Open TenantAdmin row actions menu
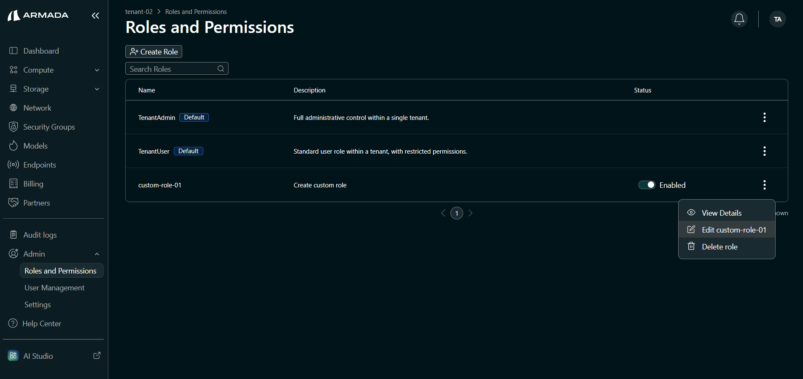 pyautogui.click(x=765, y=117)
